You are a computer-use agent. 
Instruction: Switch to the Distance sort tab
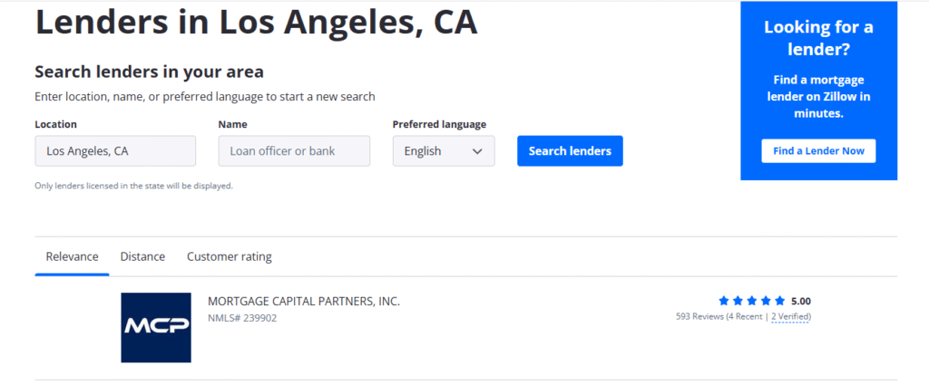(142, 256)
